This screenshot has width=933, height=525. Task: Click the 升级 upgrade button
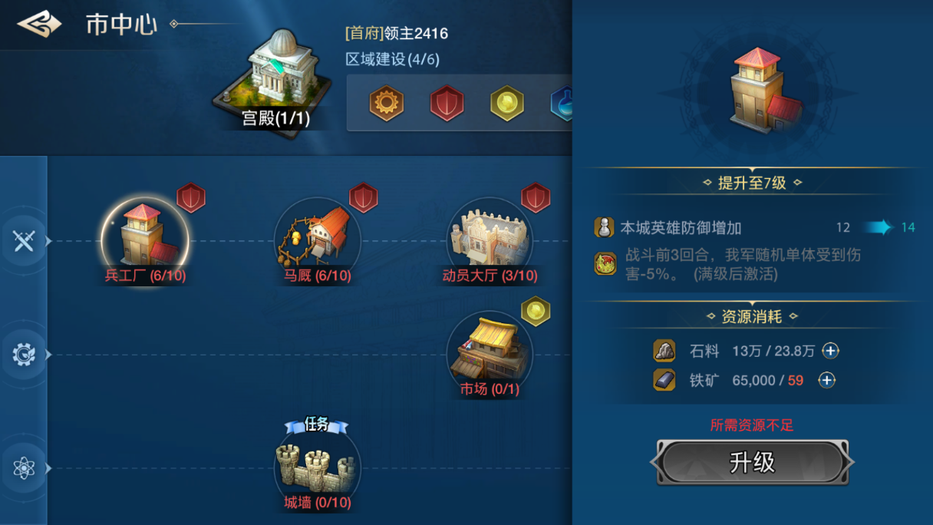point(752,462)
